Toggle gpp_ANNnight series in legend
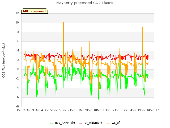 click(x=65, y=123)
